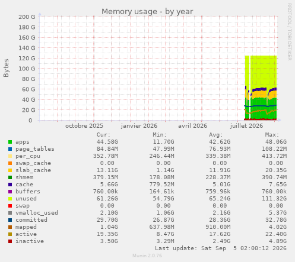Click the 'apps' legend label
295x262 pixels.
(x=23, y=142)
